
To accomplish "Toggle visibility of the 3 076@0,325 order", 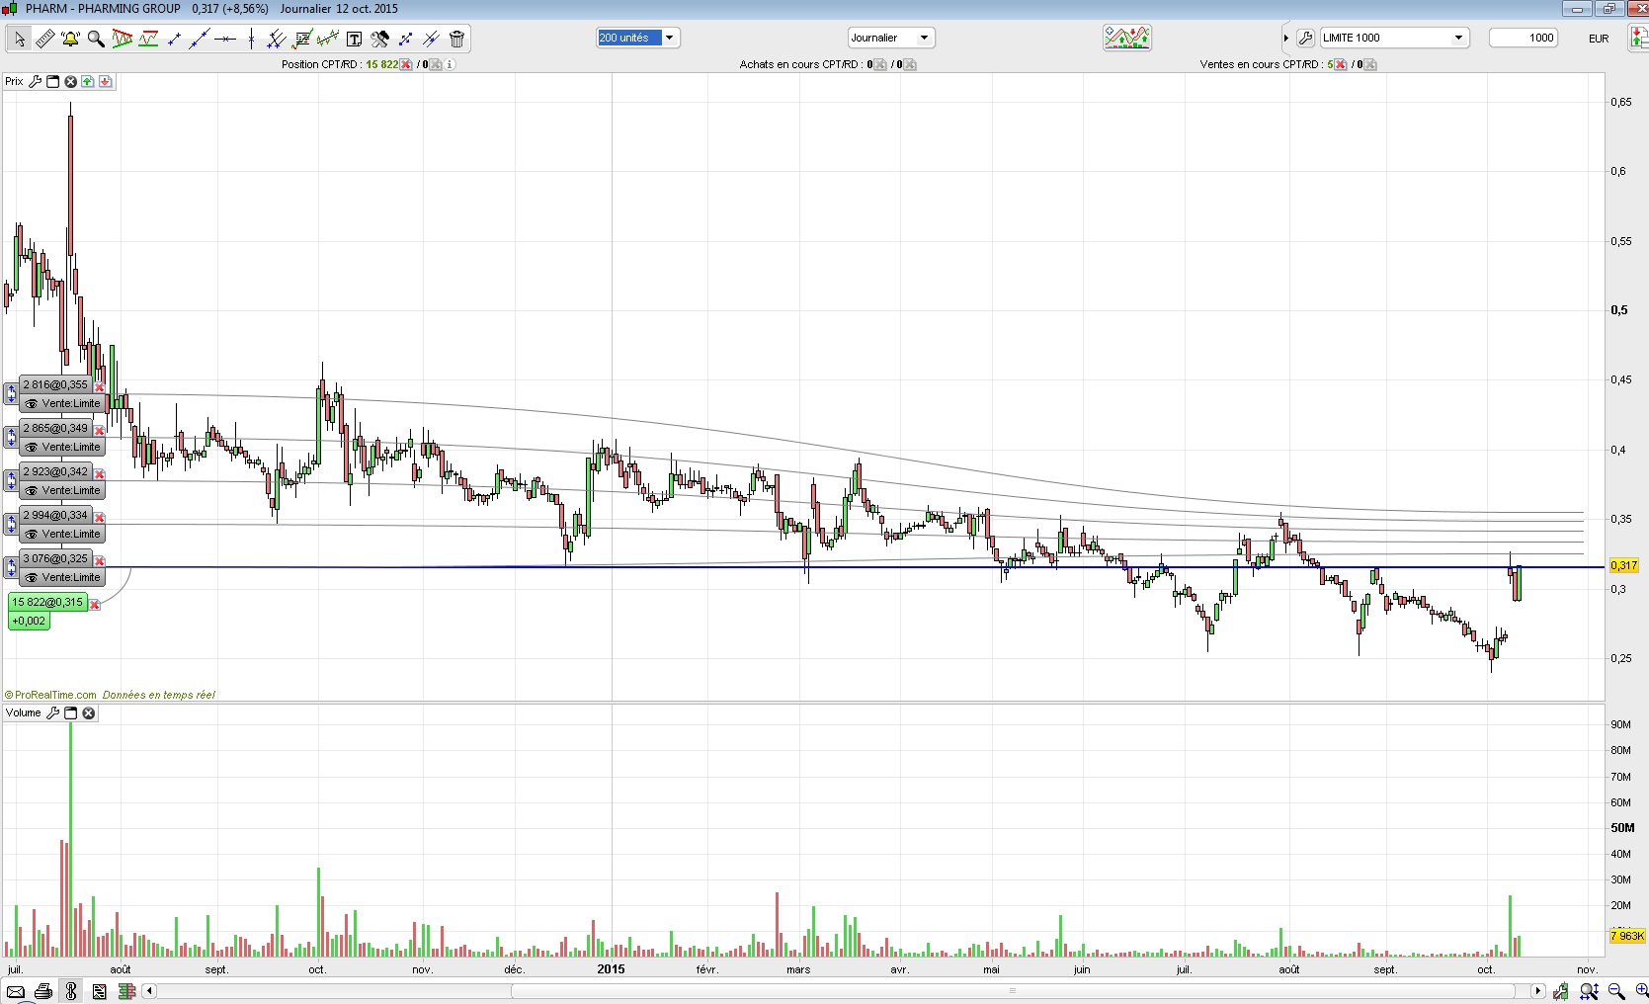I will click(32, 577).
